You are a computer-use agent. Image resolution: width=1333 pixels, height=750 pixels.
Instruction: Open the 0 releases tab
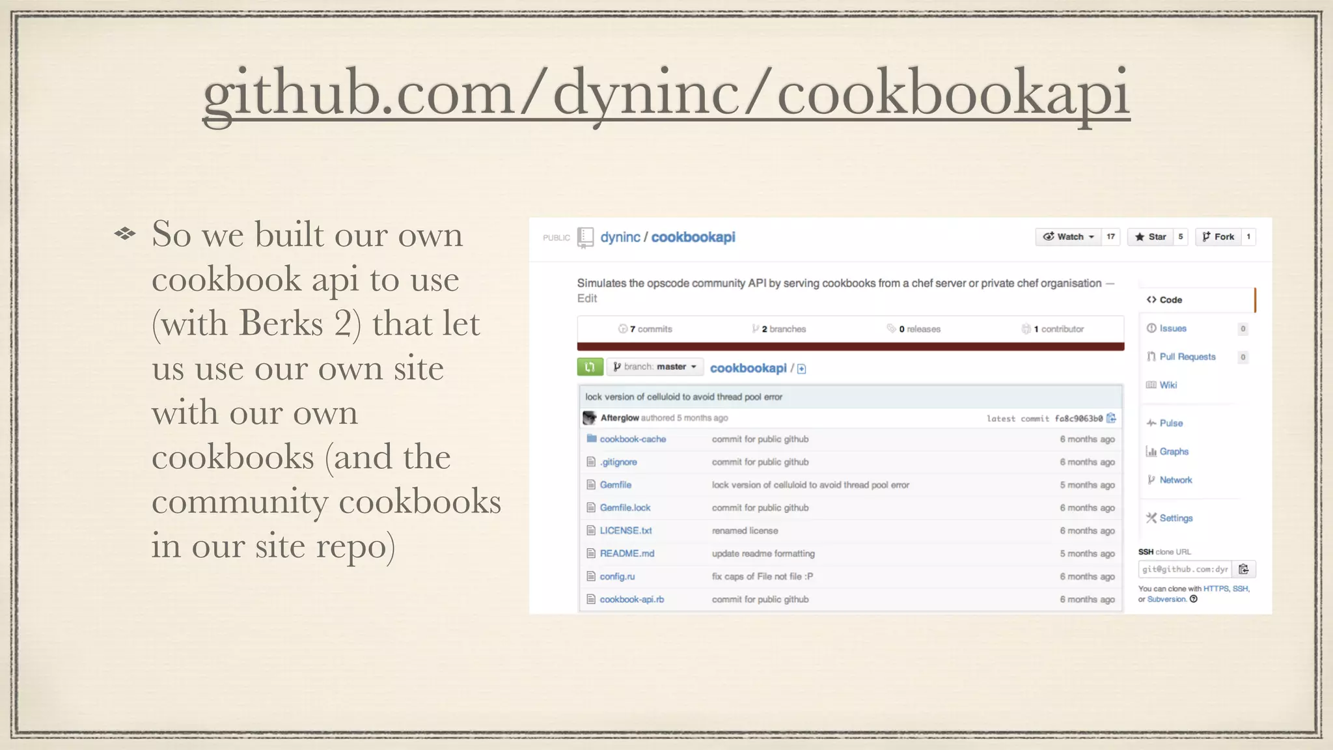pos(914,329)
